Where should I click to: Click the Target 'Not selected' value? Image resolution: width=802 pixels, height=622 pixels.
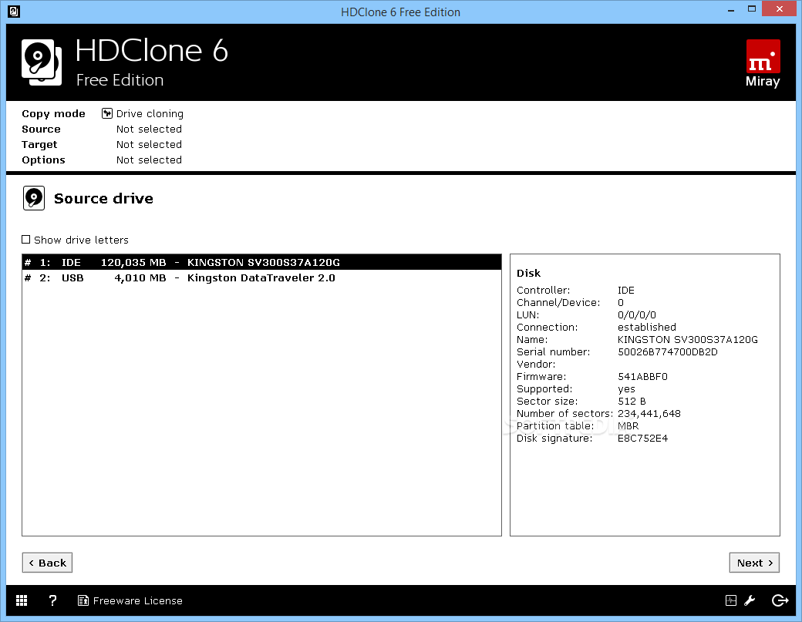(x=149, y=145)
